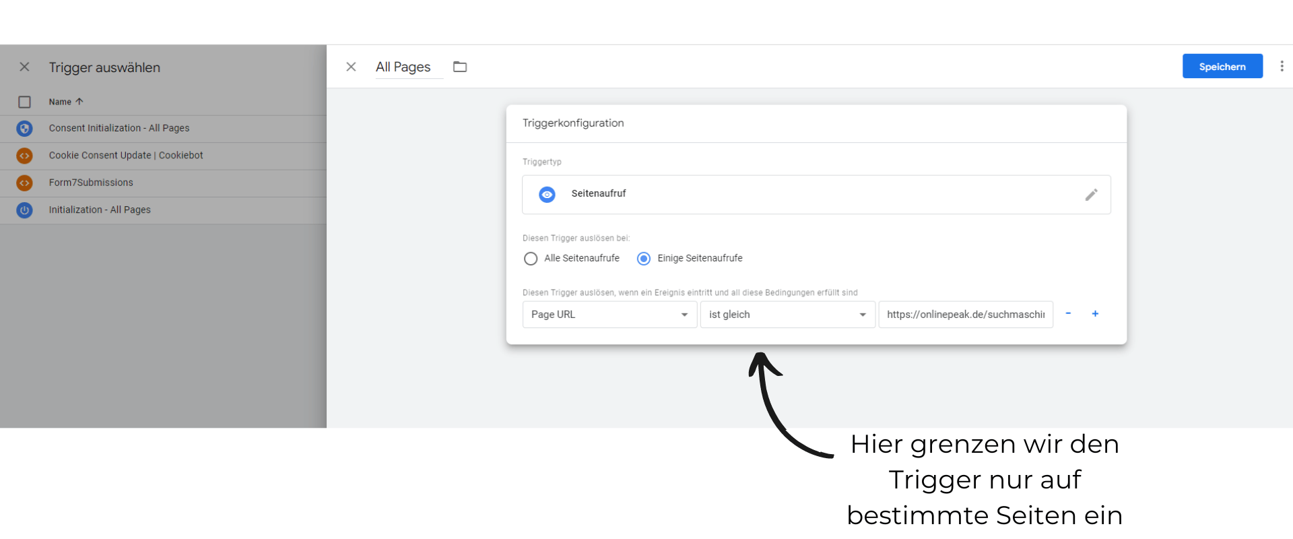Click Cookie Consent Update Cookiebot icon
1293x539 pixels.
coord(24,156)
